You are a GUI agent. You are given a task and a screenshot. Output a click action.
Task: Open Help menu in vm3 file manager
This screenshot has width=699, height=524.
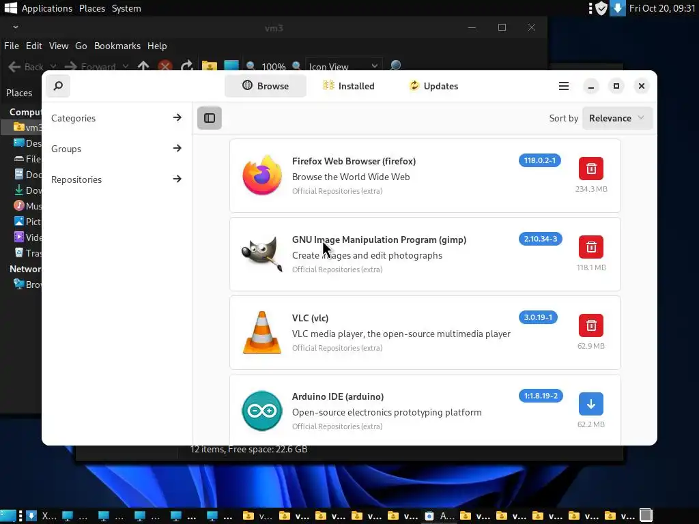pyautogui.click(x=157, y=46)
